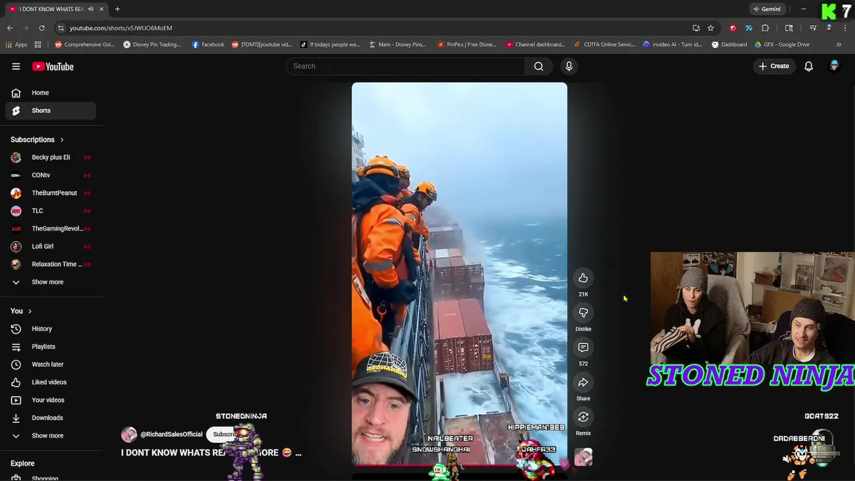Viewport: 855px width, 481px height.
Task: Open the Dashboard bookmark
Action: coord(729,45)
